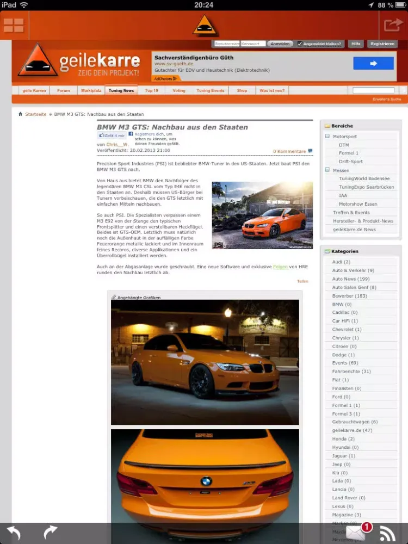This screenshot has width=408, height=544.
Task: Collapse the Motorsport section in Bereiche
Action: point(327,137)
